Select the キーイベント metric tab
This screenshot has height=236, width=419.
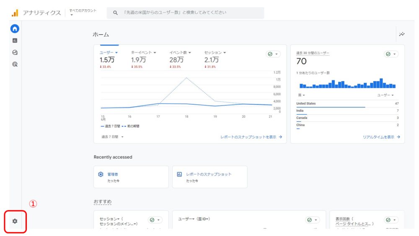pyautogui.click(x=143, y=53)
